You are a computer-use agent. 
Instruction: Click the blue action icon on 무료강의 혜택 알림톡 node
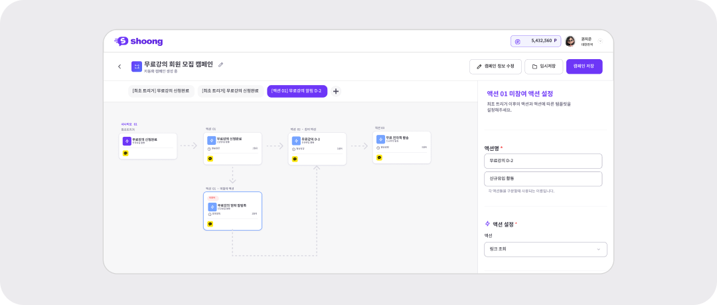pyautogui.click(x=212, y=207)
